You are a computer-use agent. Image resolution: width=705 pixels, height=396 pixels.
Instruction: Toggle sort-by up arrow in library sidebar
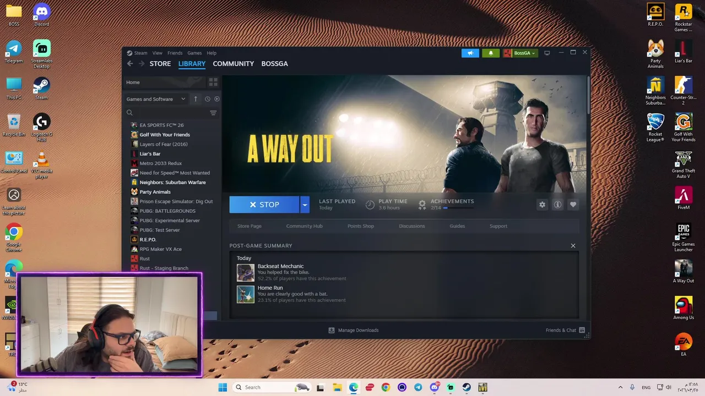[196, 99]
